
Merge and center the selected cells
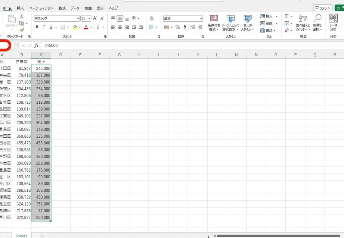pyautogui.click(x=151, y=27)
